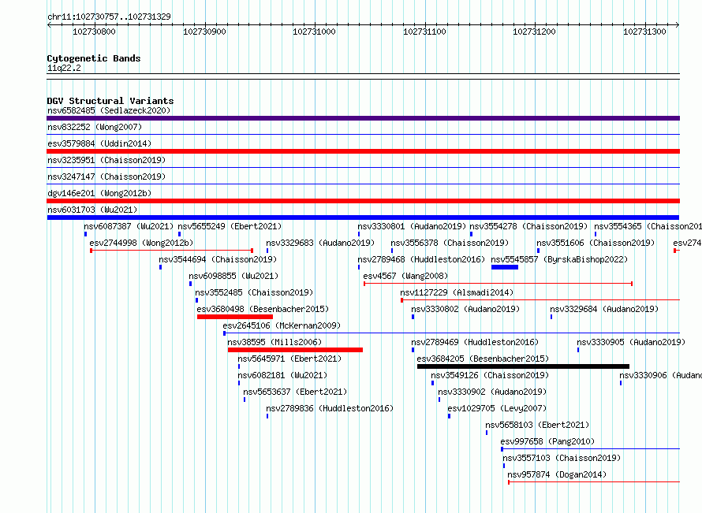Viewport: 702px width, 513px height.
Task: Click nsv6098855 (Wu2021) label
Action: tap(233, 276)
